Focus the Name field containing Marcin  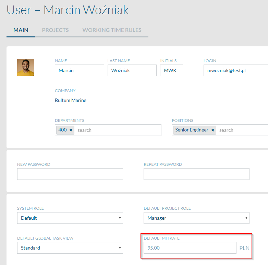(x=80, y=70)
